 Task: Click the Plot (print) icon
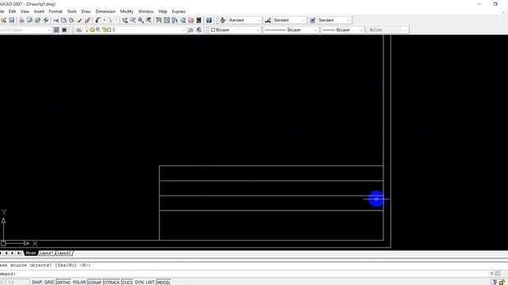click(21, 20)
